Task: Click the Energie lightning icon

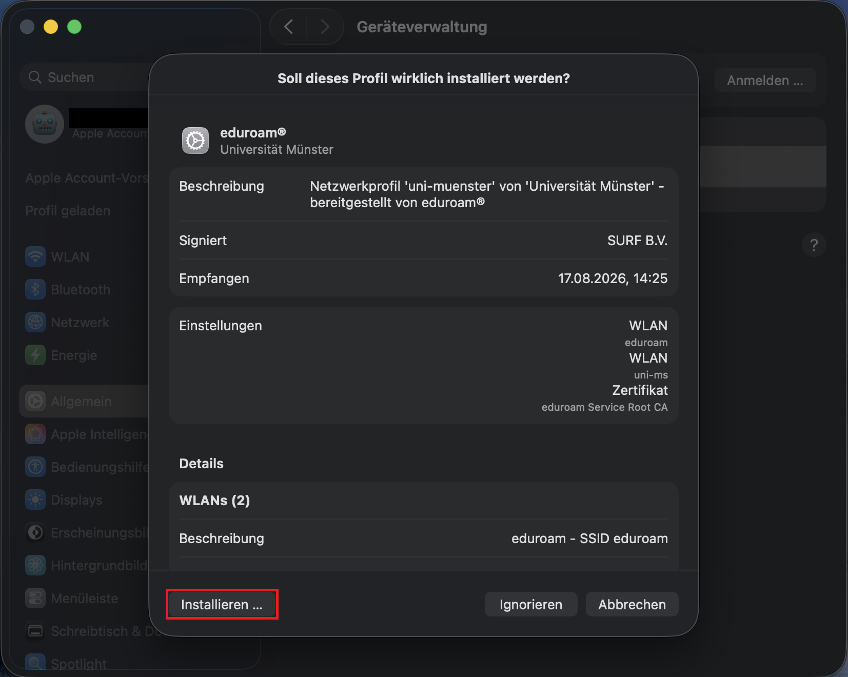Action: click(x=35, y=355)
